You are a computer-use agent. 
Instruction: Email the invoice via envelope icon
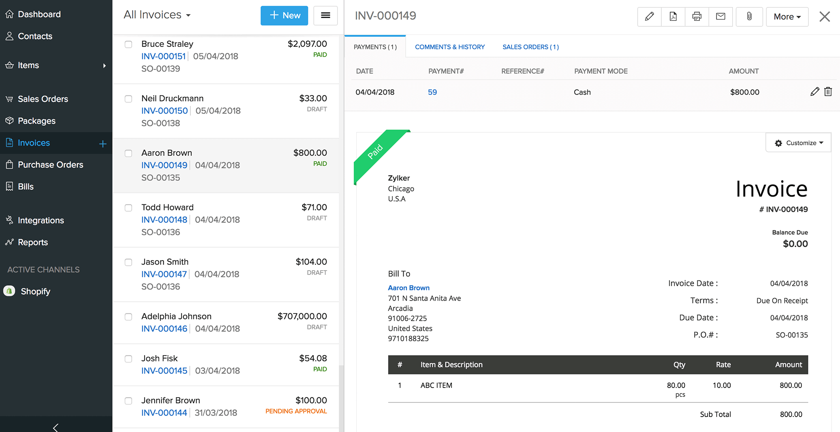click(720, 17)
